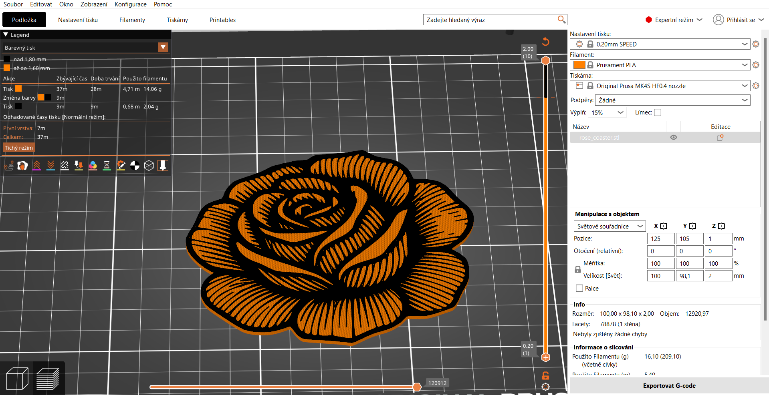This screenshot has width=769, height=395.
Task: Toggle seams broken-link icon
Action: [x=65, y=165]
